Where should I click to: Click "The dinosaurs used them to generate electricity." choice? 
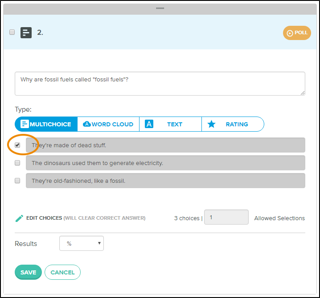click(x=165, y=163)
